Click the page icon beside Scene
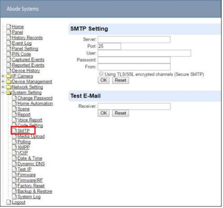 [x=14, y=109]
